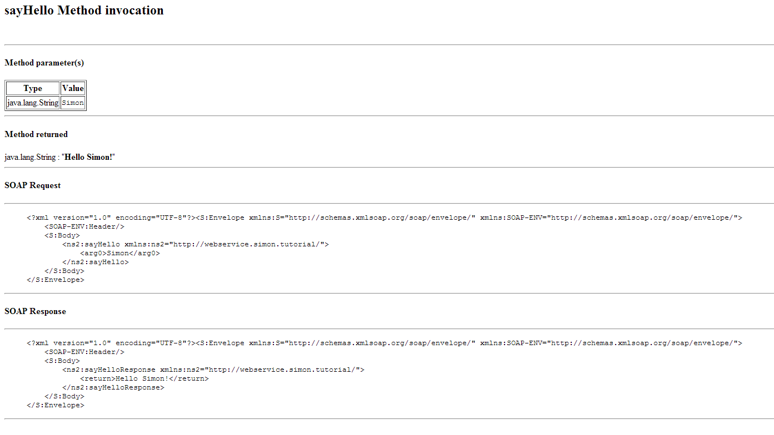Select the Value column header in table
This screenshot has height=435, width=774.
point(73,88)
